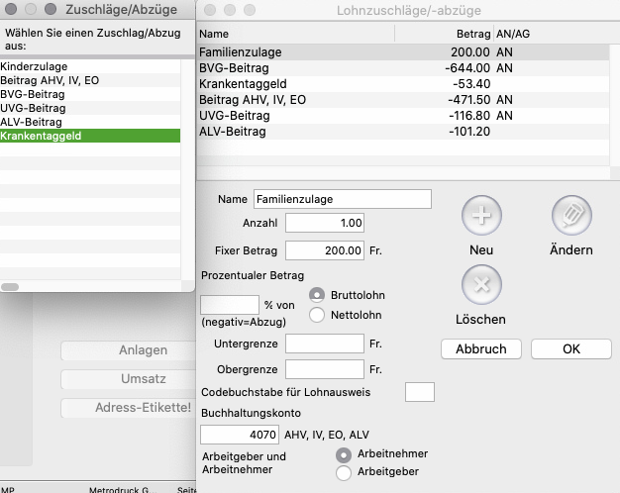Open the Anlagen button

point(129,350)
